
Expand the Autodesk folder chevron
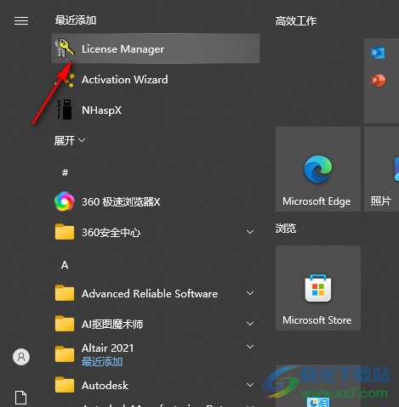point(250,385)
